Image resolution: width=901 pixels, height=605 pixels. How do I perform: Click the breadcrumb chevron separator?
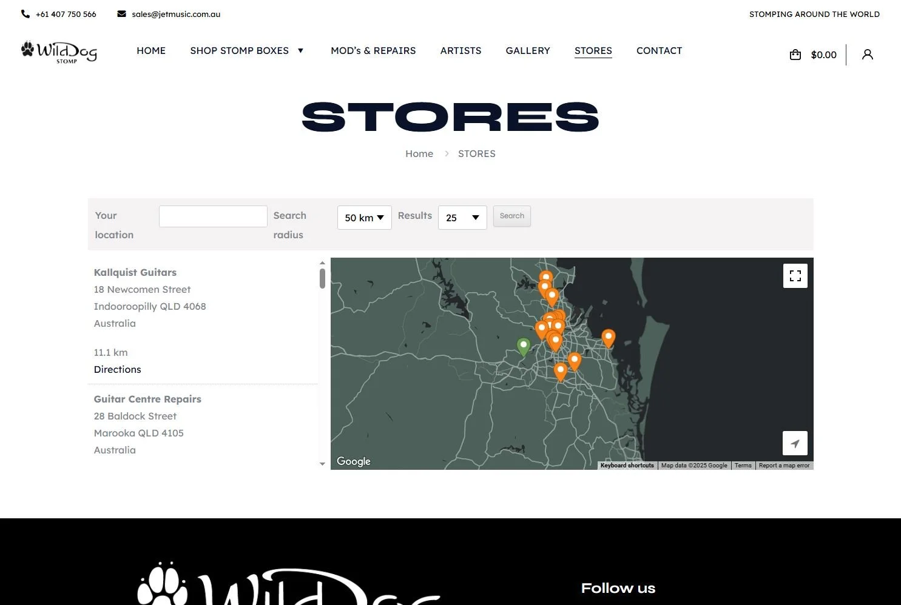(447, 153)
